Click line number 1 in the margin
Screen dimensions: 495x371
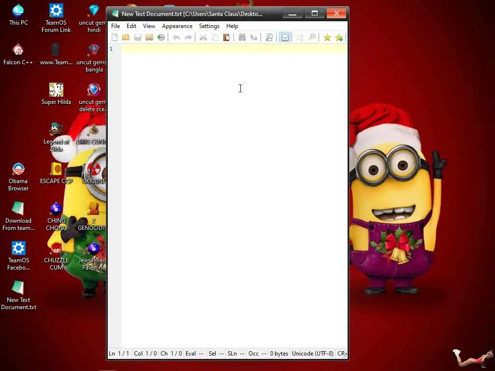(x=111, y=49)
